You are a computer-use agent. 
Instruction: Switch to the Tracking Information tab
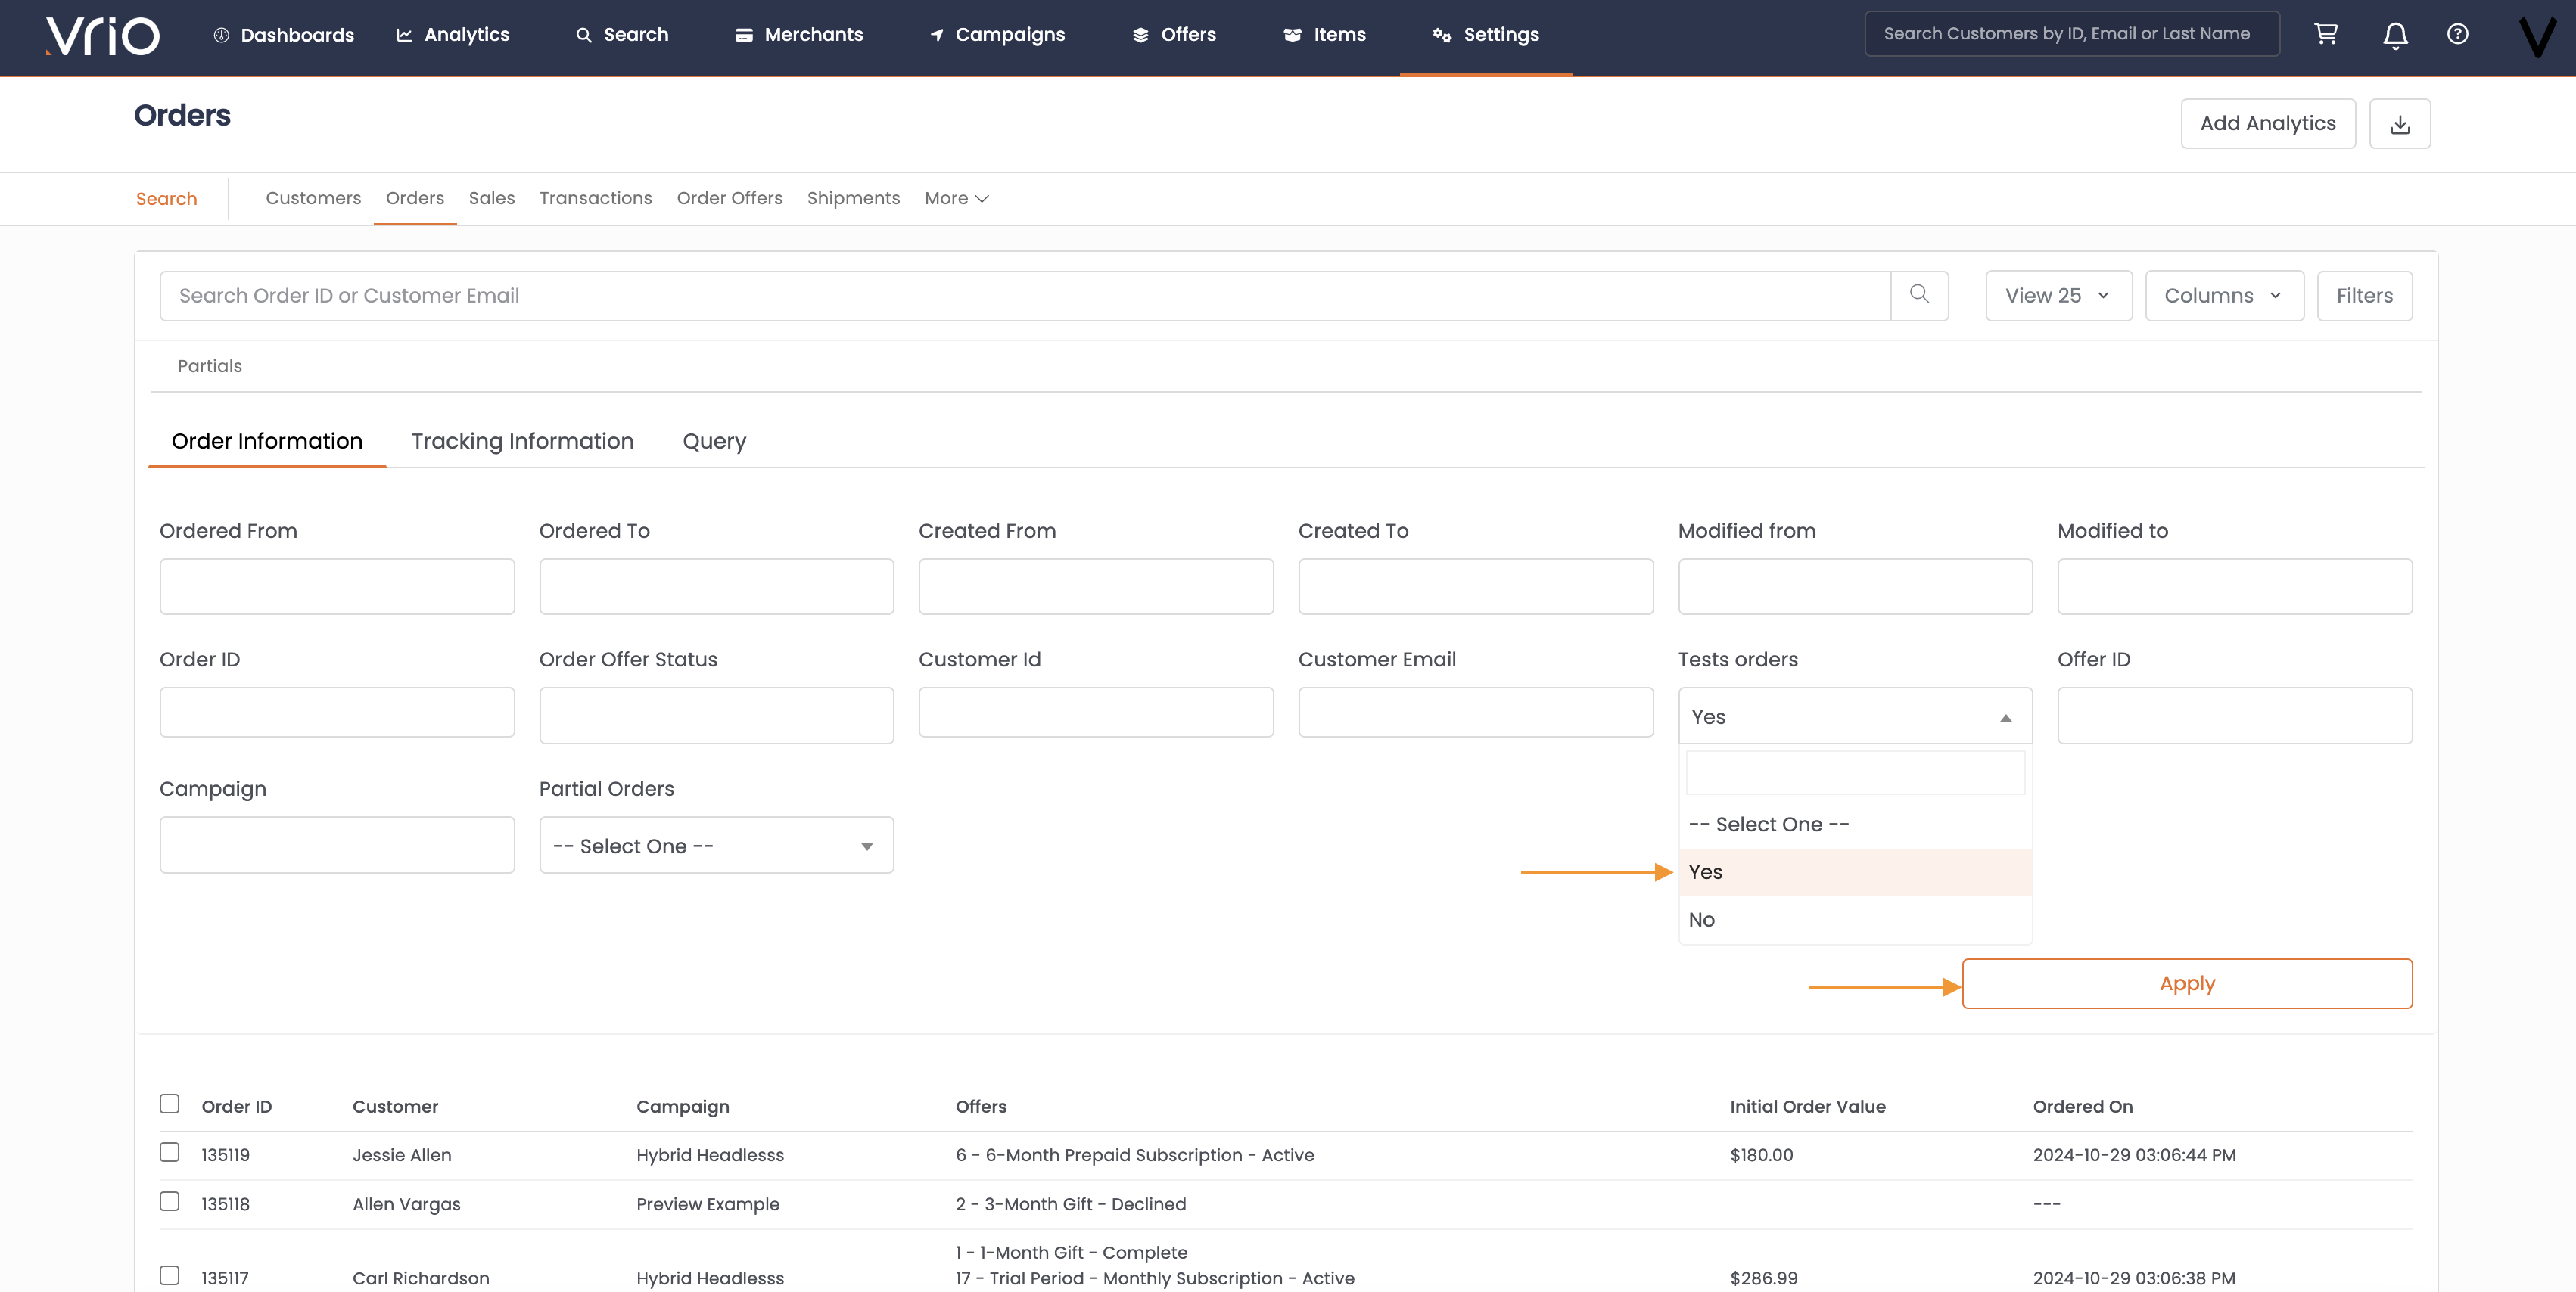coord(522,442)
